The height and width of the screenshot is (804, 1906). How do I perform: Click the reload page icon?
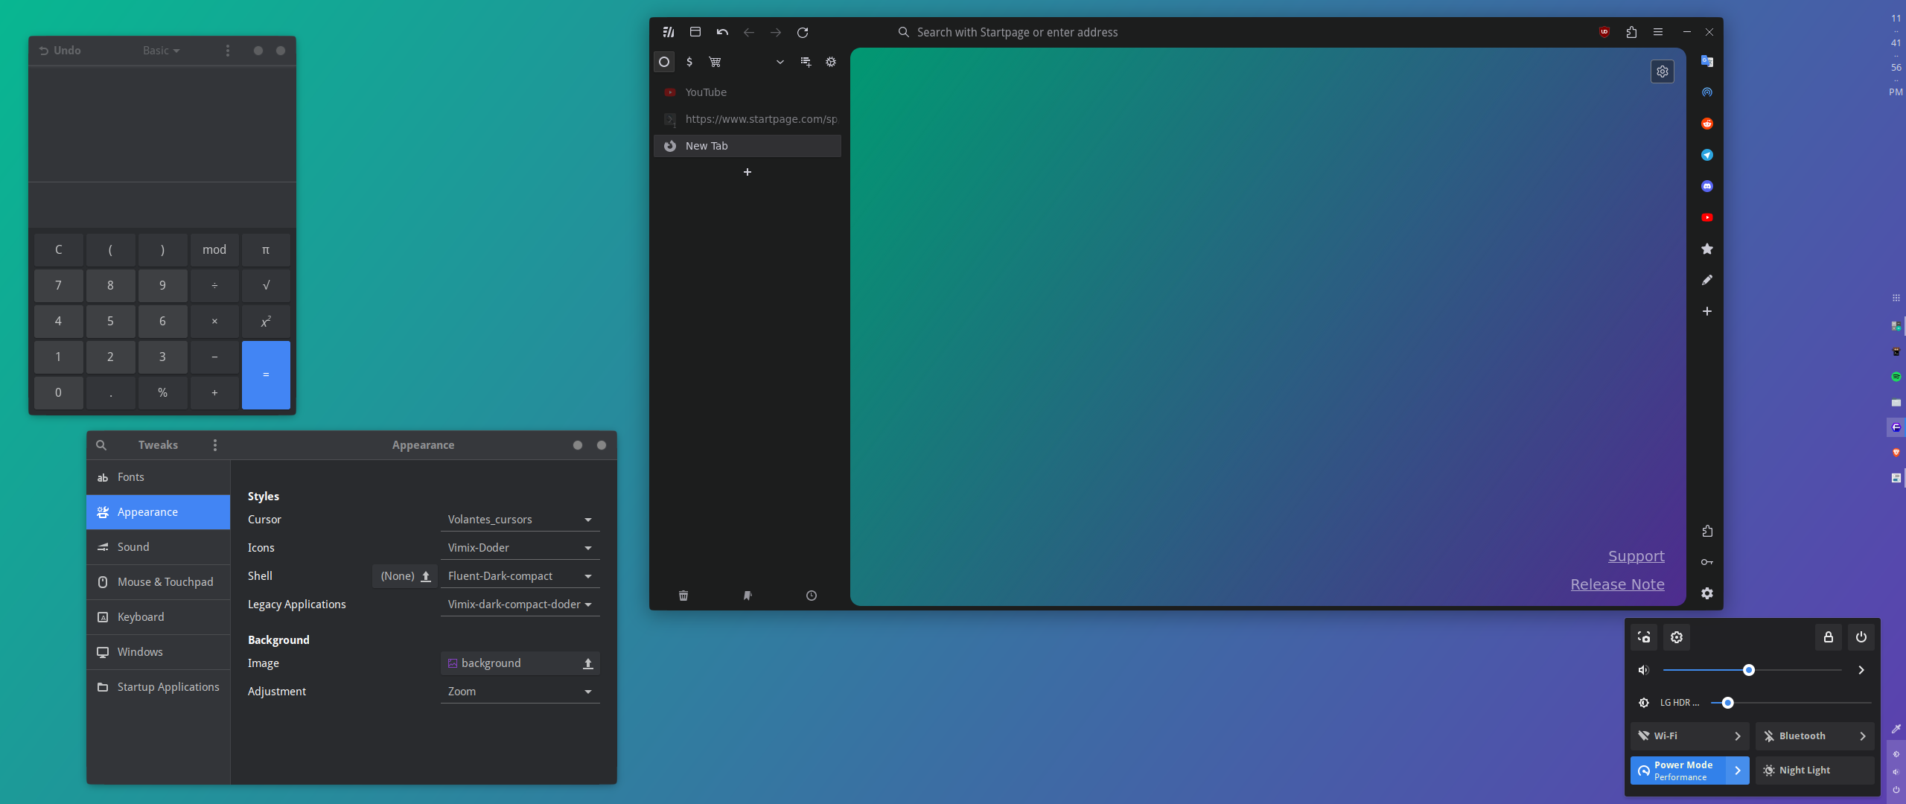(802, 33)
